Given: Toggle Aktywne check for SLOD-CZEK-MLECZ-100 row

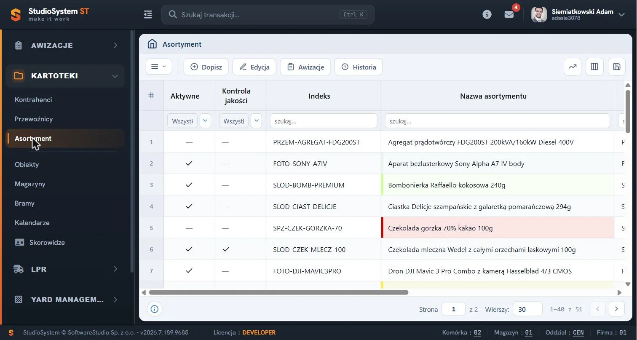Looking at the screenshot, I should pyautogui.click(x=189, y=249).
